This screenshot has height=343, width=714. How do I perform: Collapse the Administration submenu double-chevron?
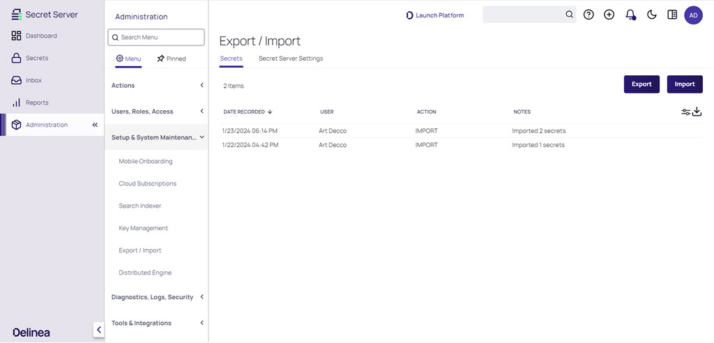coord(95,125)
